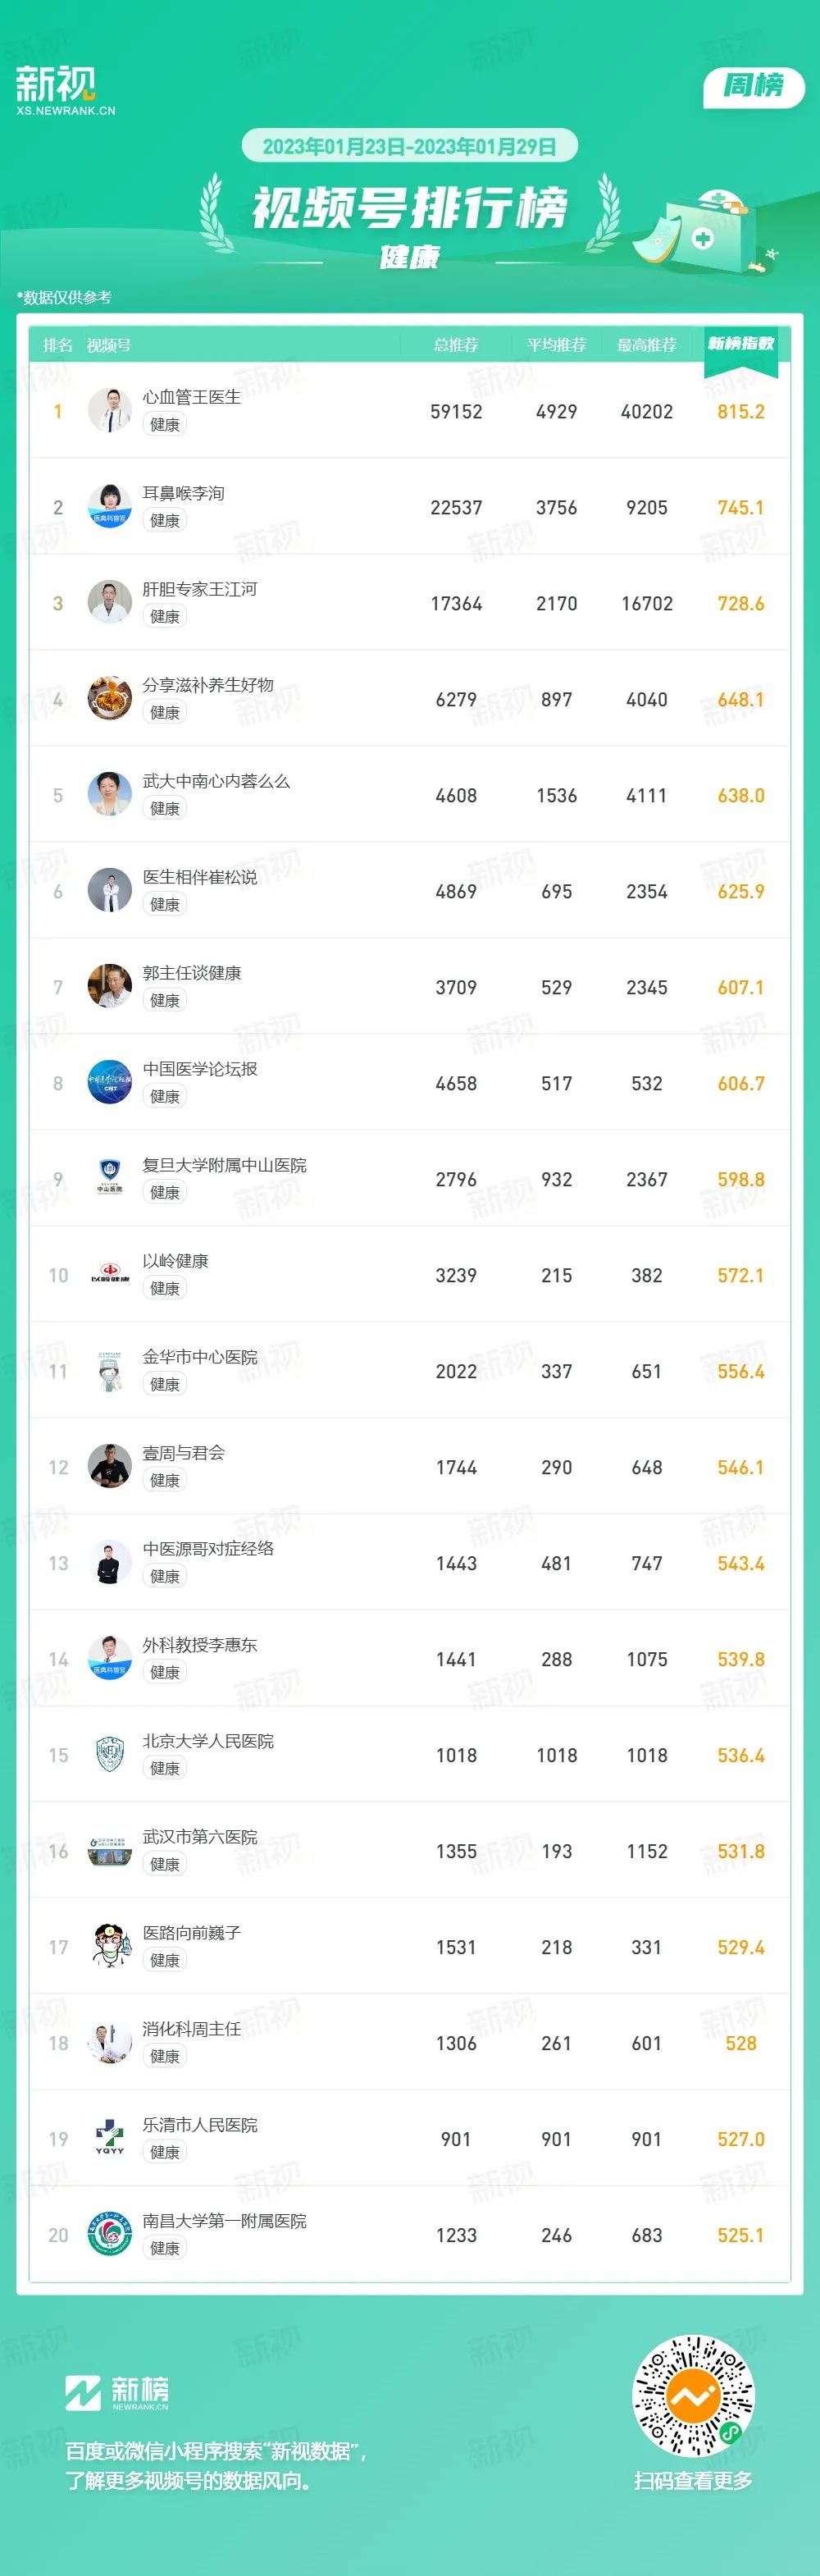The image size is (820, 2576).
Task: Open 南昌大学第一附属医院 circular logo
Action: pos(110,2235)
